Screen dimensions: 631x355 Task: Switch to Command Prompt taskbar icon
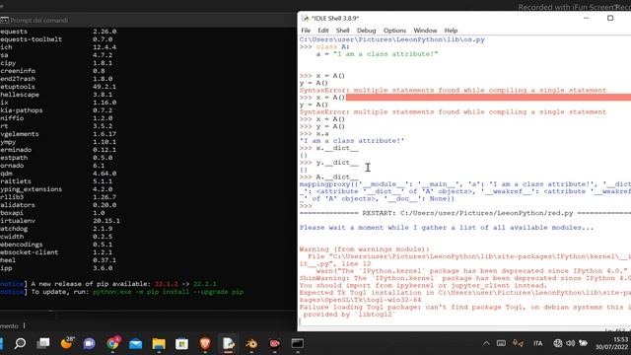[298, 343]
